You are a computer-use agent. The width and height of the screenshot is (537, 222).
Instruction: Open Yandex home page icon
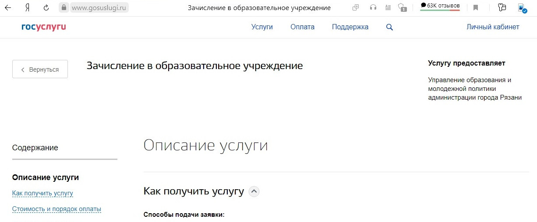point(27,7)
